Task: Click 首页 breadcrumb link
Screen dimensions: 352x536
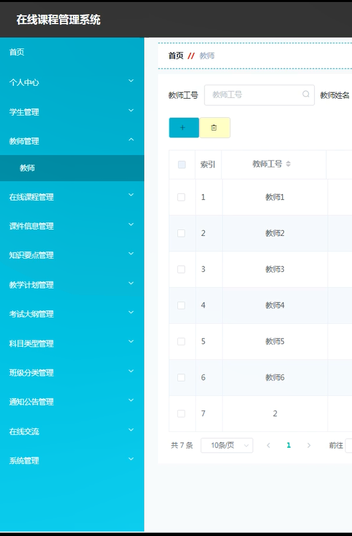Action: point(176,56)
